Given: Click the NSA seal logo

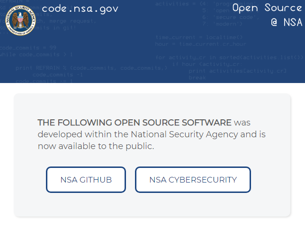Looking at the screenshot, I should [x=20, y=20].
